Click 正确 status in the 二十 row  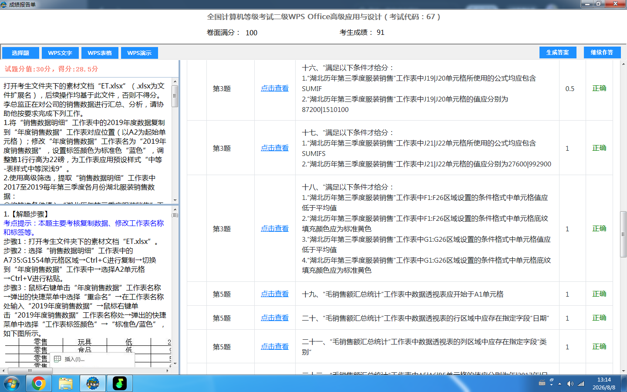tap(599, 318)
